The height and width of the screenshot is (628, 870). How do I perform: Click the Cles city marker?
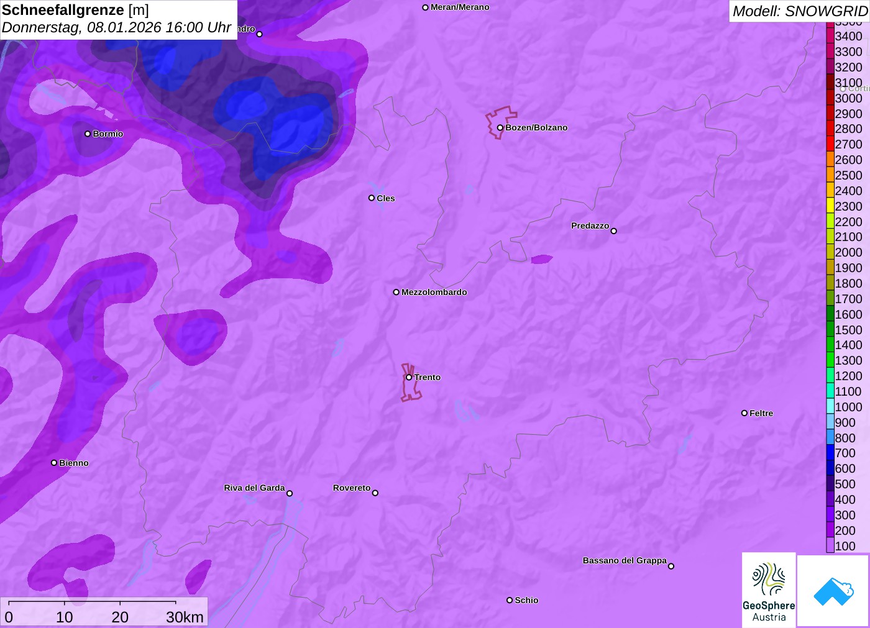[372, 198]
